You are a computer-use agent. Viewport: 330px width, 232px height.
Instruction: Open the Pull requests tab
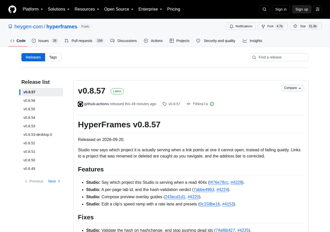pyautogui.click(x=84, y=41)
